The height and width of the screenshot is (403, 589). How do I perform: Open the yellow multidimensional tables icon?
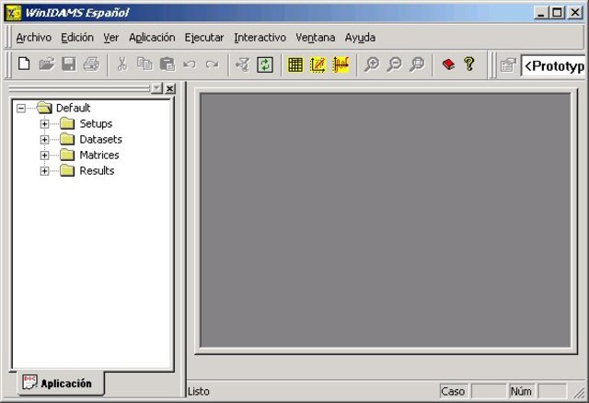(295, 64)
